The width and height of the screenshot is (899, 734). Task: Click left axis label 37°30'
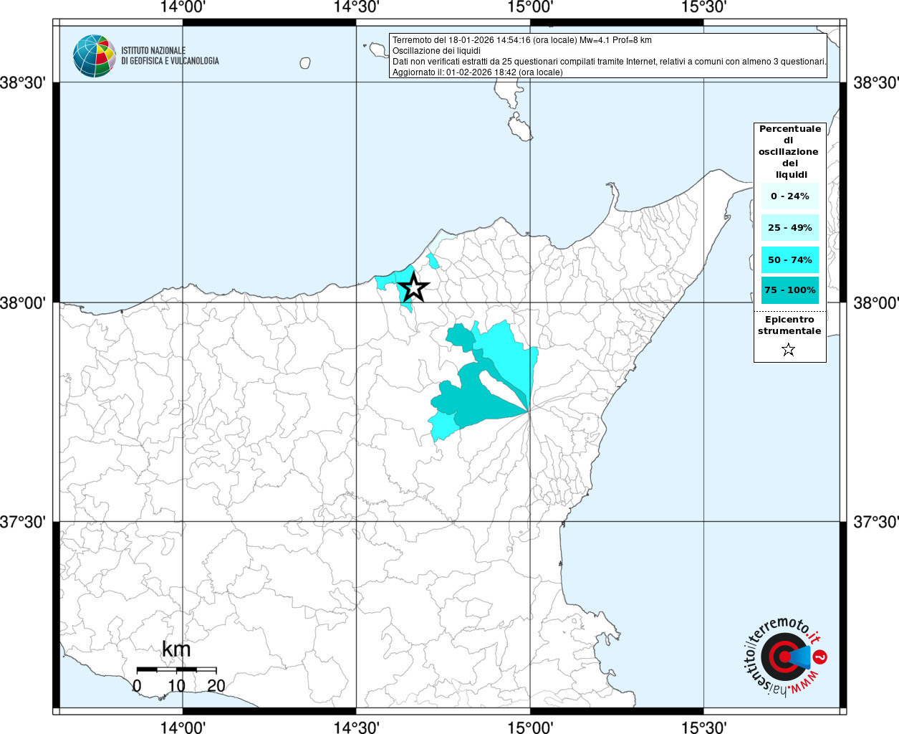tap(23, 522)
